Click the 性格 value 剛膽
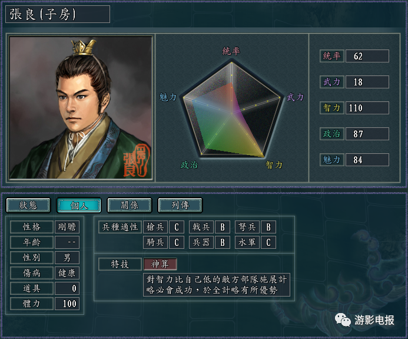Screen dimensions: 408x339 point(67,227)
